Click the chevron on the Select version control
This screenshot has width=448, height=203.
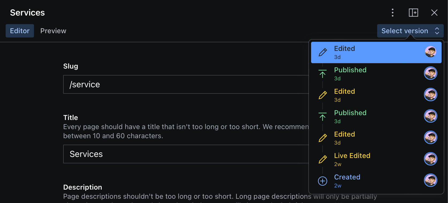tap(437, 31)
